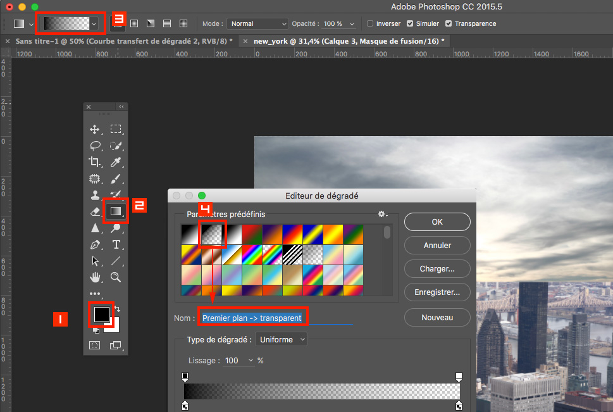Click the Annuler button
Image resolution: width=613 pixels, height=412 pixels.
(x=437, y=245)
